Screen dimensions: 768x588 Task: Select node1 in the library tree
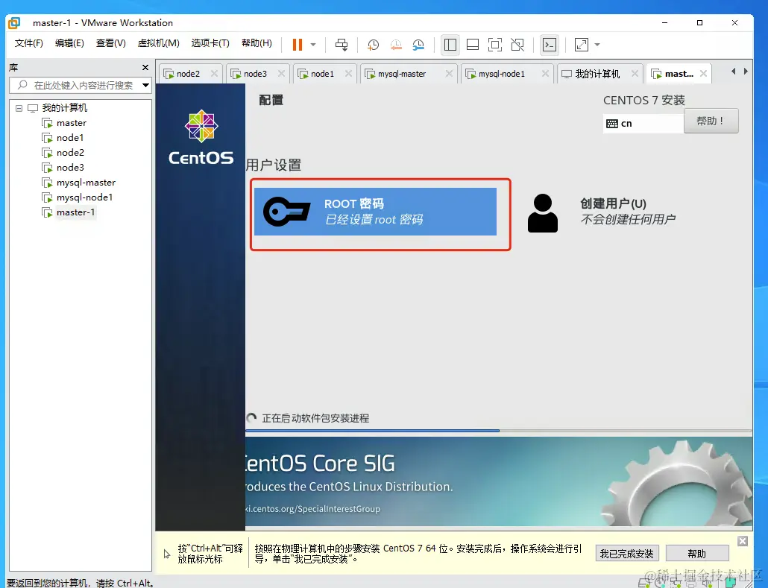coord(69,138)
